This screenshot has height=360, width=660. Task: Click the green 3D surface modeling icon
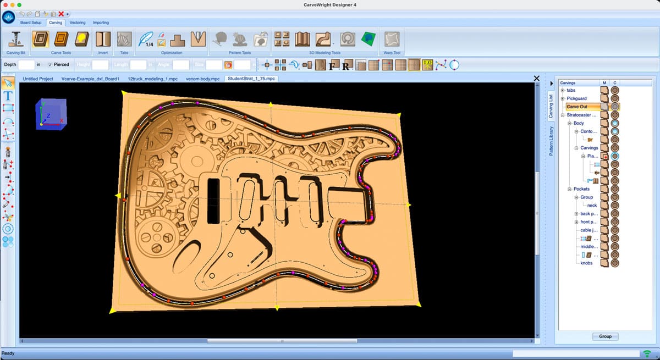coord(368,39)
